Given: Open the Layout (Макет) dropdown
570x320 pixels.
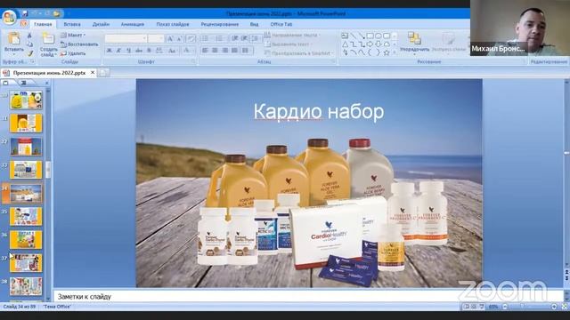Looking at the screenshot, I should coord(73,36).
